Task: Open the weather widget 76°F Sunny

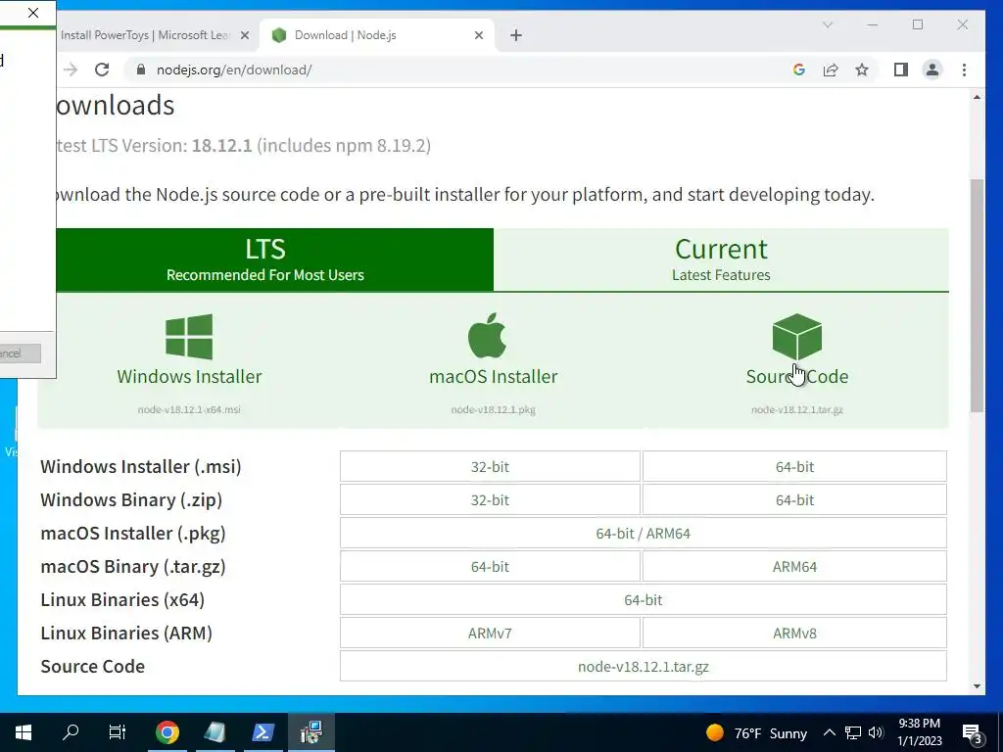Action: point(757,732)
